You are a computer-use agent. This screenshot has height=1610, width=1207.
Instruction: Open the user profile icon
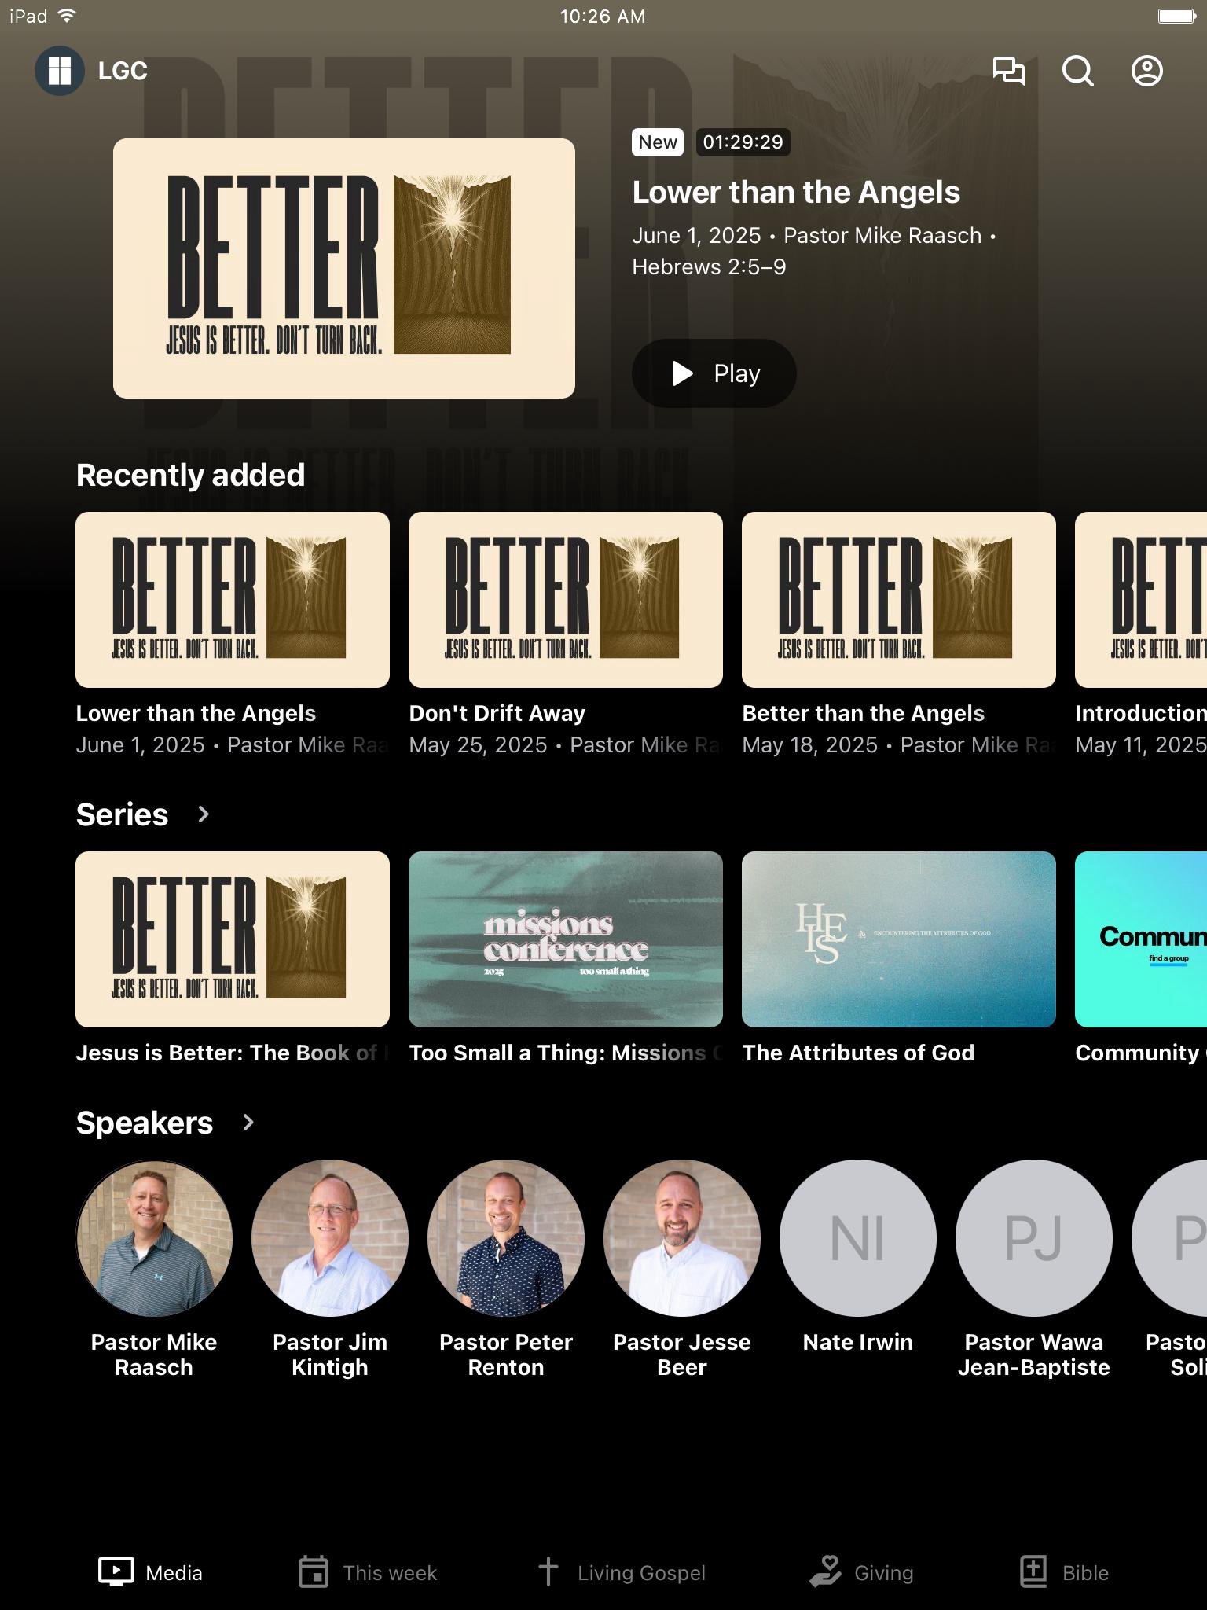point(1146,71)
